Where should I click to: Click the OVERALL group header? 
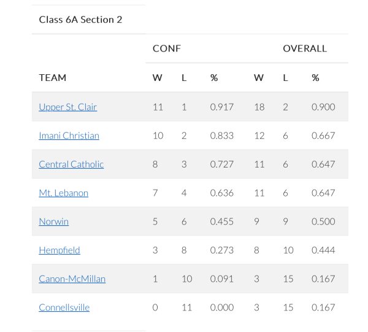305,48
